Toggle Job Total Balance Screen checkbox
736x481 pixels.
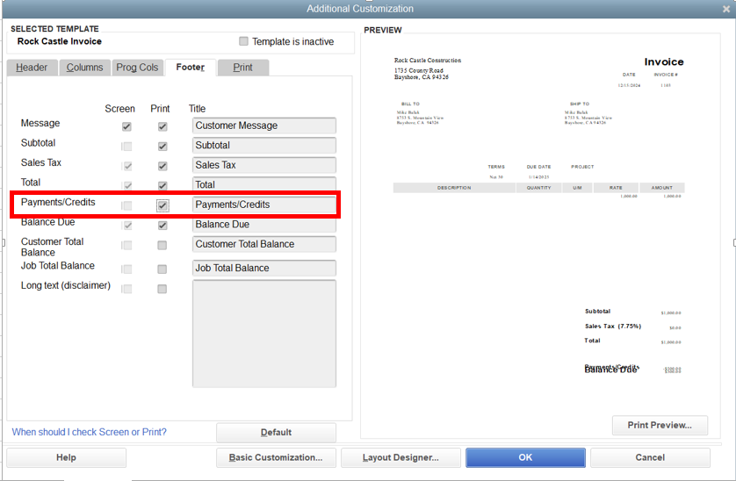coord(126,269)
